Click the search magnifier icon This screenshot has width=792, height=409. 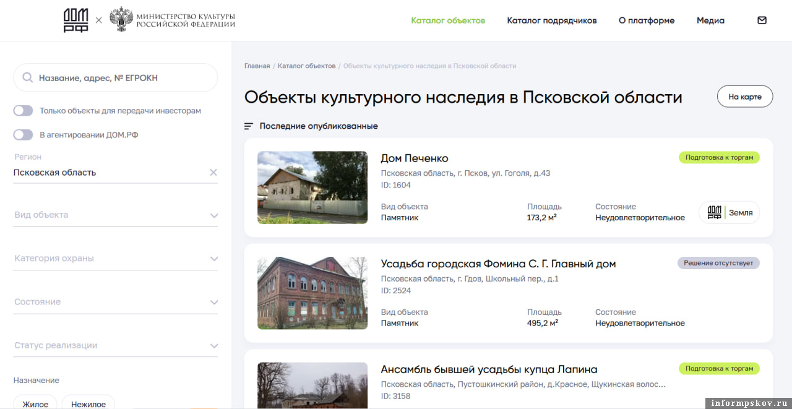click(x=27, y=78)
